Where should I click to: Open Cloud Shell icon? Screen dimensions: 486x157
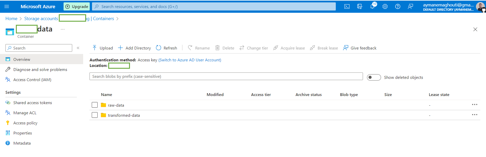pyautogui.click(x=347, y=7)
